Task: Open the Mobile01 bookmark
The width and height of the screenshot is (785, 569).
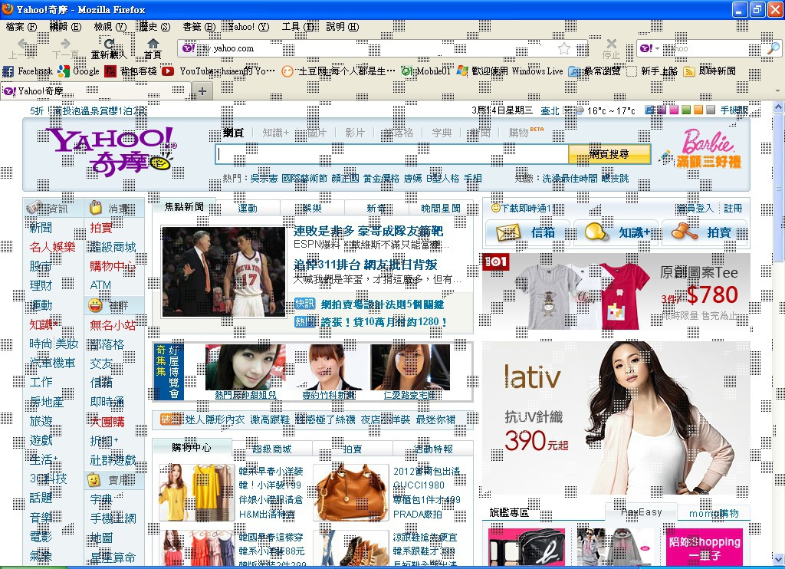Action: coord(426,71)
